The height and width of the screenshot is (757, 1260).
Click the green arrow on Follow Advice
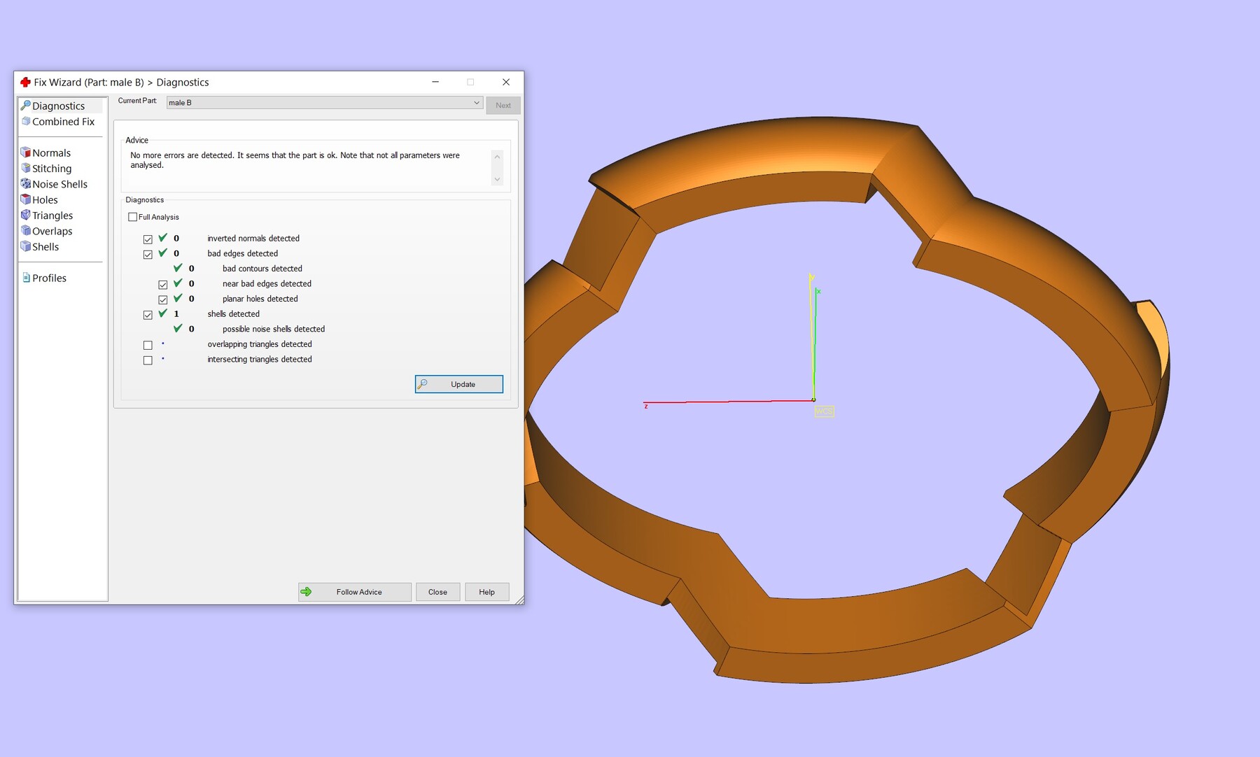[306, 592]
